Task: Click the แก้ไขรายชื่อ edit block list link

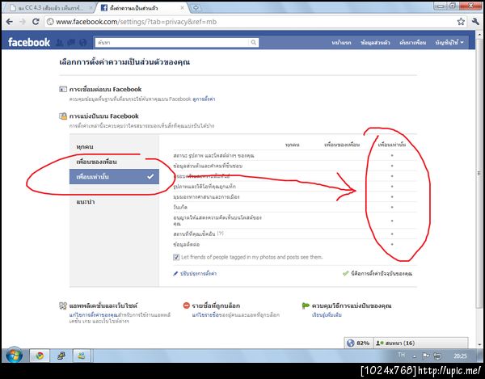Action: coord(206,315)
